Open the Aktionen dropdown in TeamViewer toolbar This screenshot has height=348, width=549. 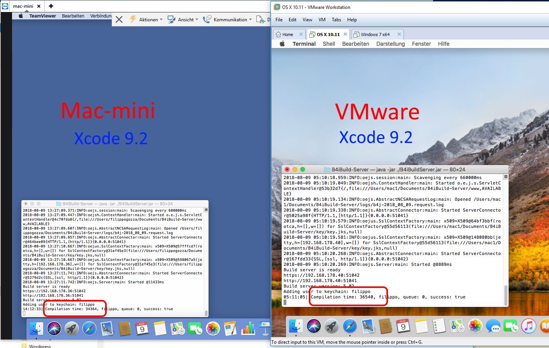146,19
